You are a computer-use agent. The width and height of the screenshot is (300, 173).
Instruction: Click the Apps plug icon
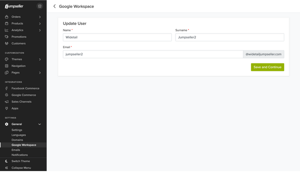point(7,109)
